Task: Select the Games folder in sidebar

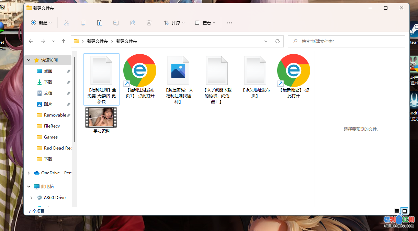Action: point(50,137)
